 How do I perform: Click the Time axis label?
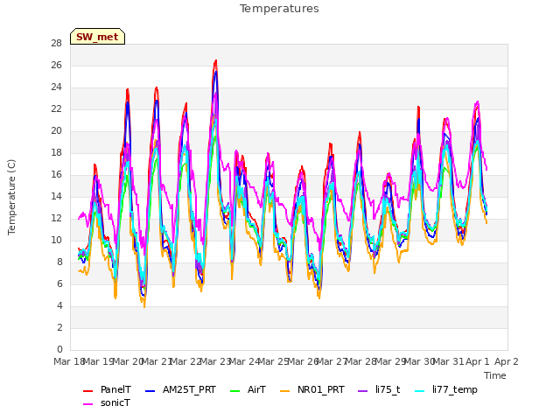pyautogui.click(x=495, y=375)
